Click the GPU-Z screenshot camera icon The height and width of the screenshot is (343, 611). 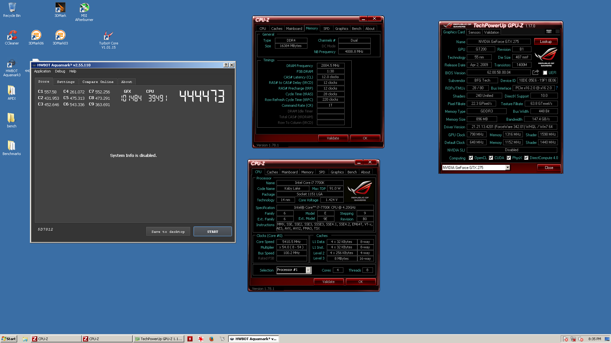[549, 31]
